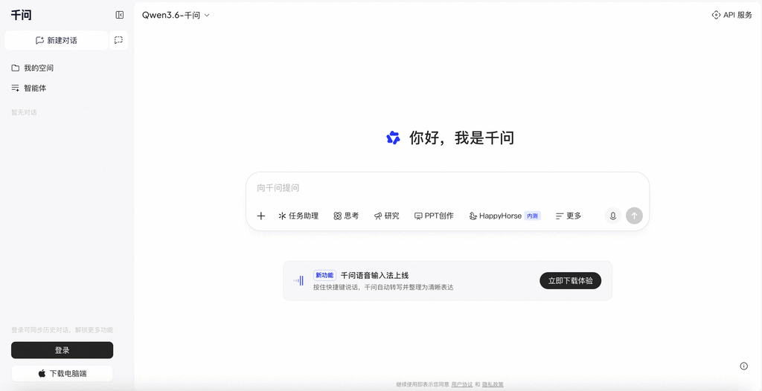The width and height of the screenshot is (762, 391).
Task: Open 用户协议 link
Action: coord(461,384)
